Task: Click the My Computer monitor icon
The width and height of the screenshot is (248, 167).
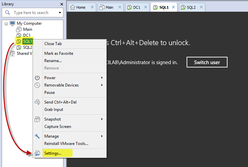Action: (12, 23)
